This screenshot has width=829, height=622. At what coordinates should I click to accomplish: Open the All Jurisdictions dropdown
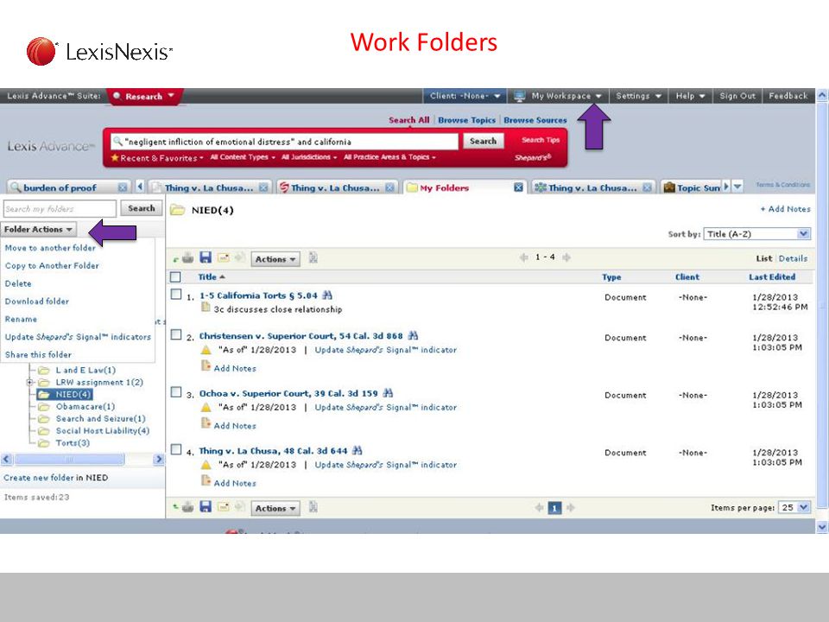pyautogui.click(x=309, y=157)
